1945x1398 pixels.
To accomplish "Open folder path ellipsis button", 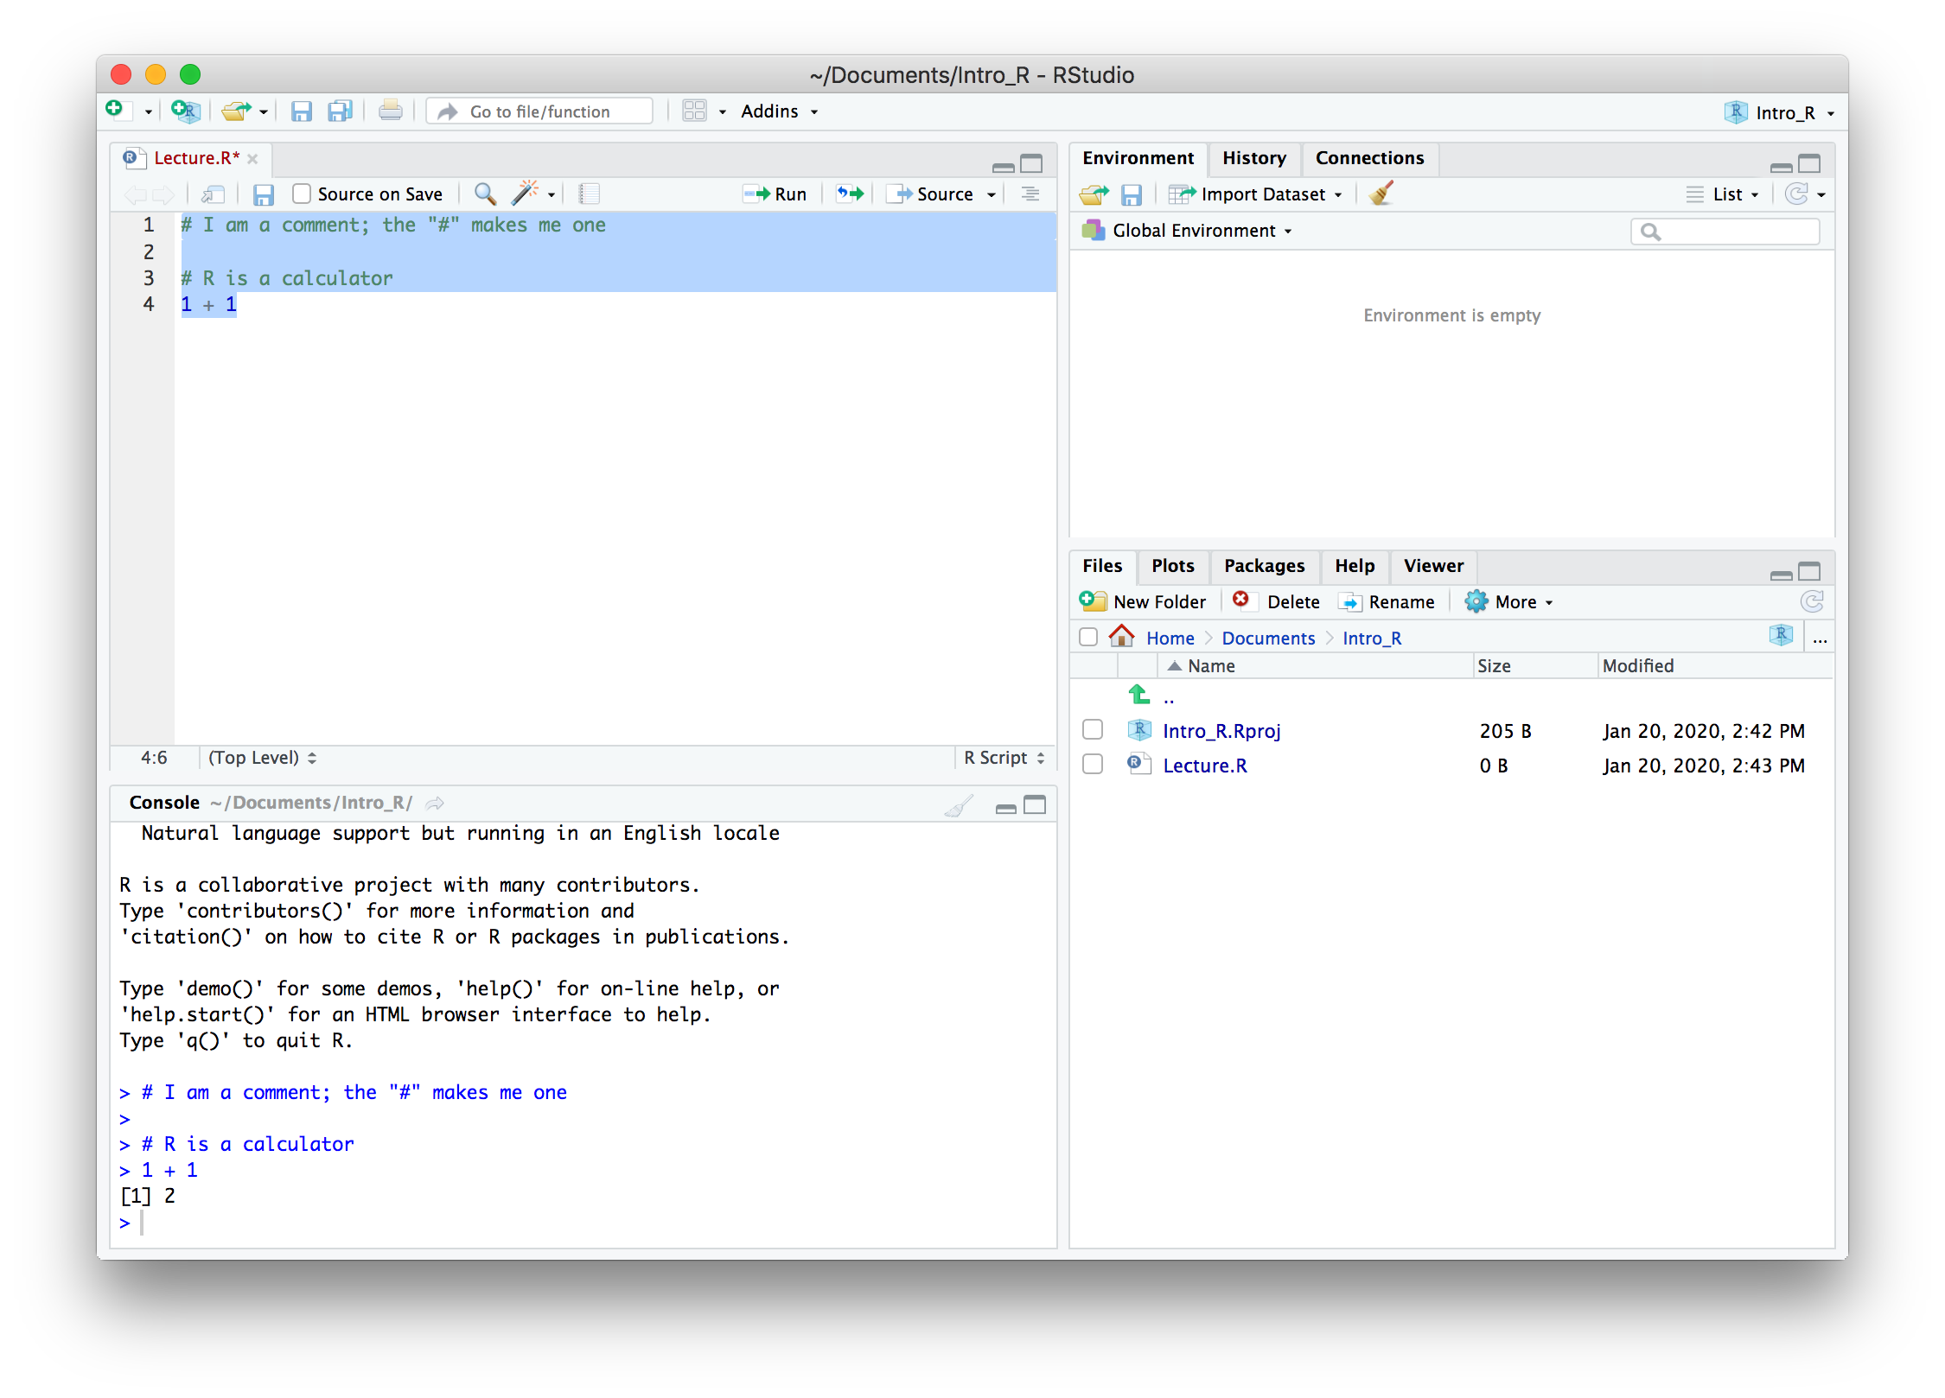I will coord(1820,639).
